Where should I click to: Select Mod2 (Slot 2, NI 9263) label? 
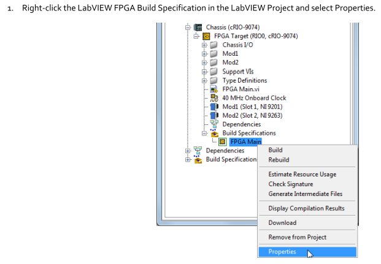pyautogui.click(x=252, y=116)
